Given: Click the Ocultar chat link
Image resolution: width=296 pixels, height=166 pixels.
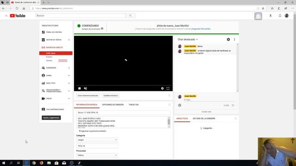Looking at the screenshot, I should point(206,112).
